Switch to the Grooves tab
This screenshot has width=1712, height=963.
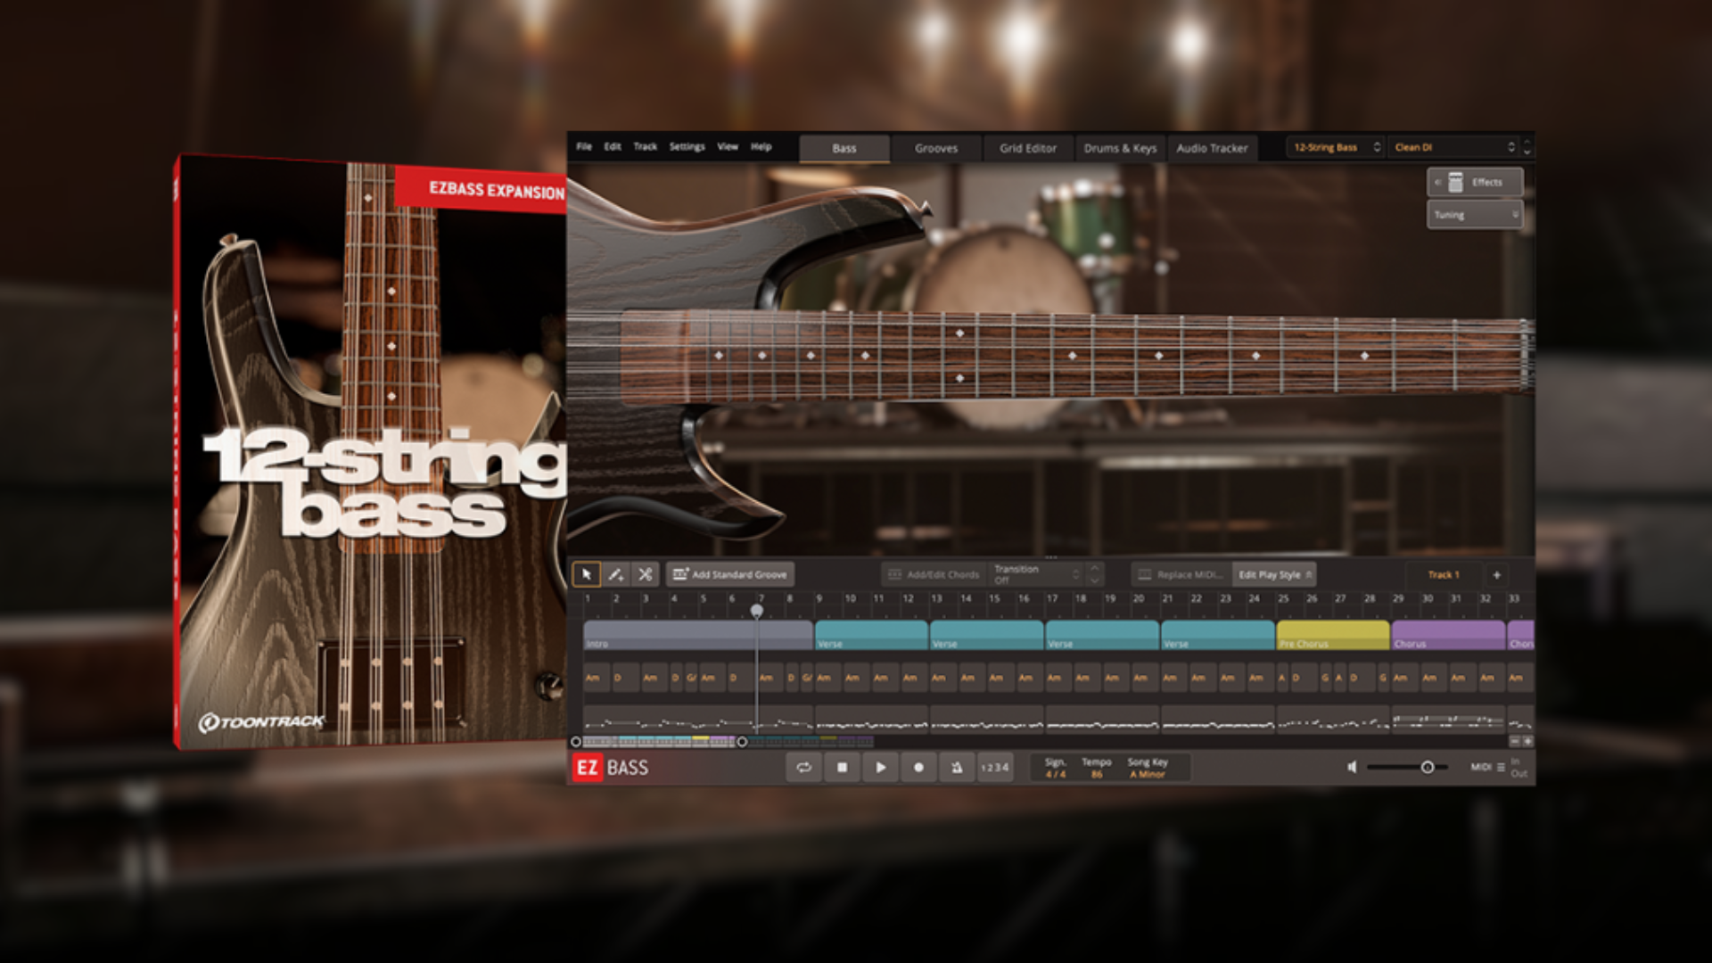[x=936, y=148]
